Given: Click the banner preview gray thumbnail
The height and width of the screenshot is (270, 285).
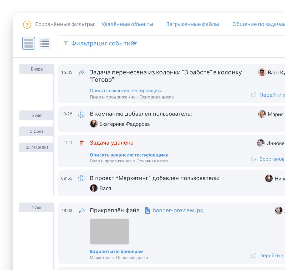Looking at the screenshot, I should 109,232.
